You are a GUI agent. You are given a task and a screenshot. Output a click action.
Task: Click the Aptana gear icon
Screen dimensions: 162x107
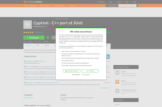point(117,82)
